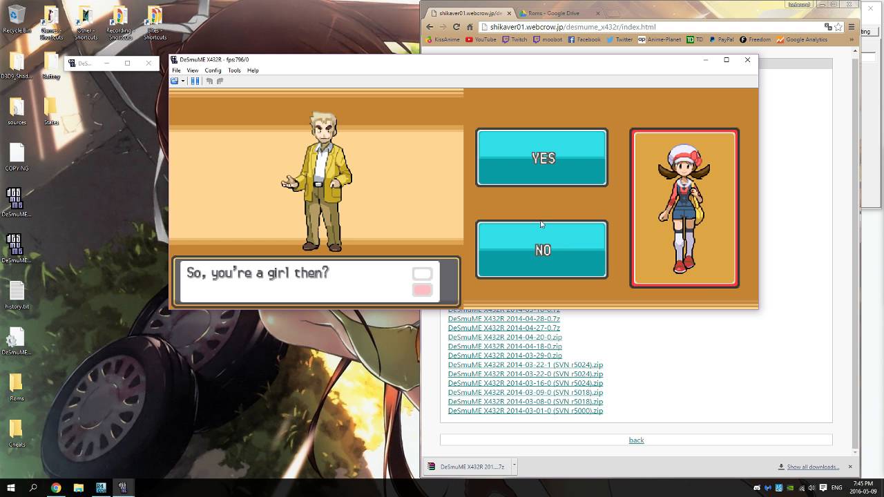The image size is (884, 497).
Task: Switch to the shikaver01.webcrow.jp Chrome tab
Action: click(x=470, y=13)
